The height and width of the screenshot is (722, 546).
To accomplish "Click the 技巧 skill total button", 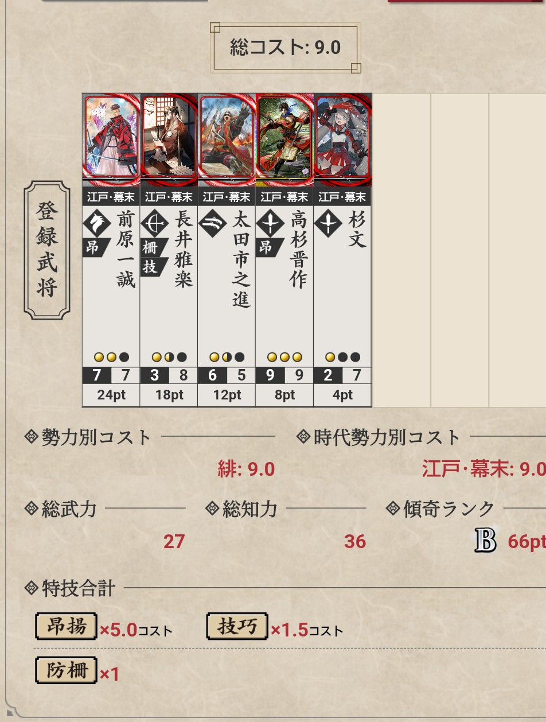I will (237, 626).
